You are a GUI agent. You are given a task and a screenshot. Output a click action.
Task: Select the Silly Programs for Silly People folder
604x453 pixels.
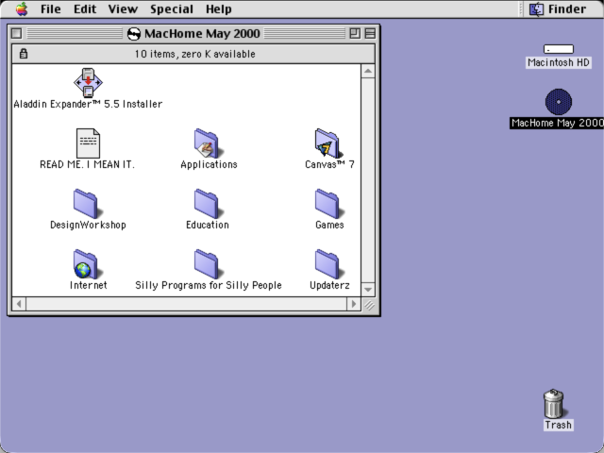point(209,264)
